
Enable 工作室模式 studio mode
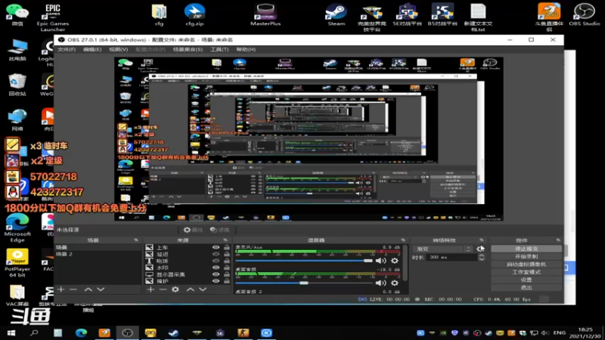(x=526, y=272)
